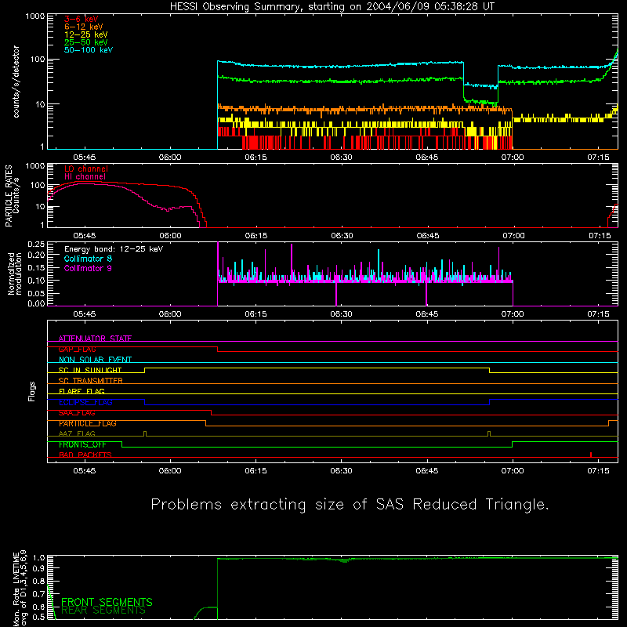Click the BAD_PACKETS flag label
Screen dimensions: 627x627
[85, 455]
